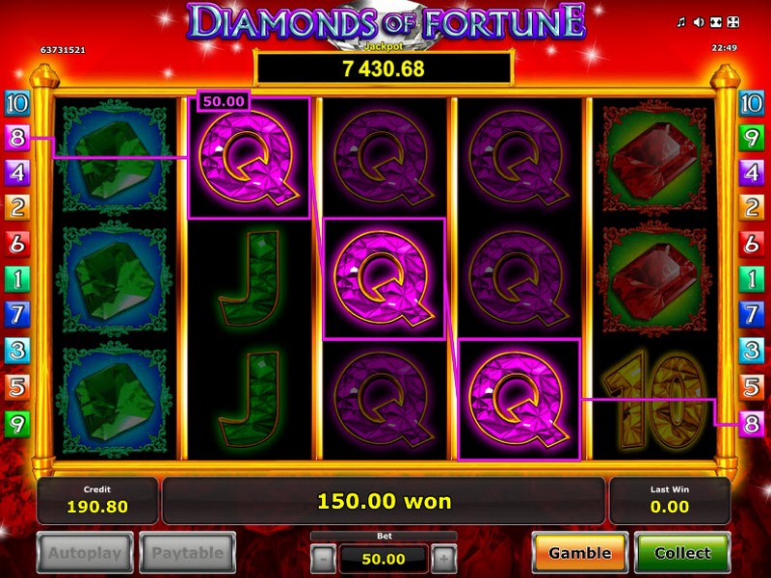Start Autoplay
Image resolution: width=771 pixels, height=578 pixels.
click(x=85, y=552)
